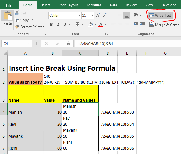
Task: Toggle Bold formatting
Action: click(x=51, y=25)
